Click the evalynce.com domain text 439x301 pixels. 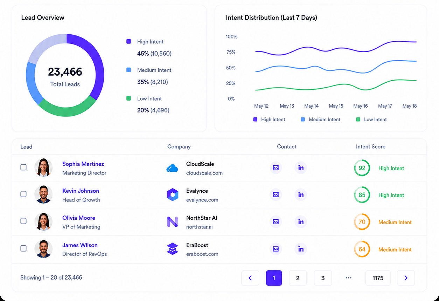(202, 200)
